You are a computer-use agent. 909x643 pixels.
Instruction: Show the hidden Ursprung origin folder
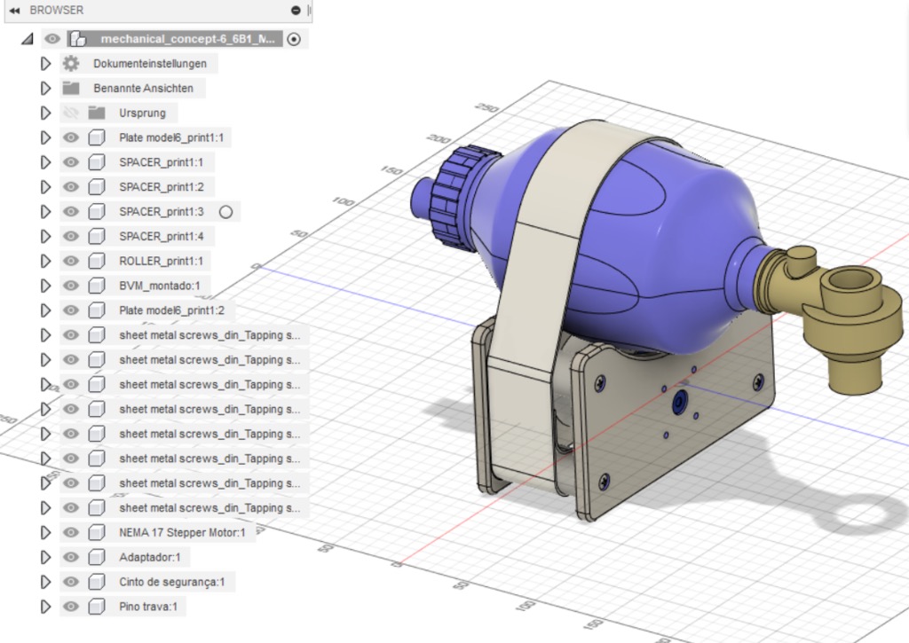click(x=71, y=113)
